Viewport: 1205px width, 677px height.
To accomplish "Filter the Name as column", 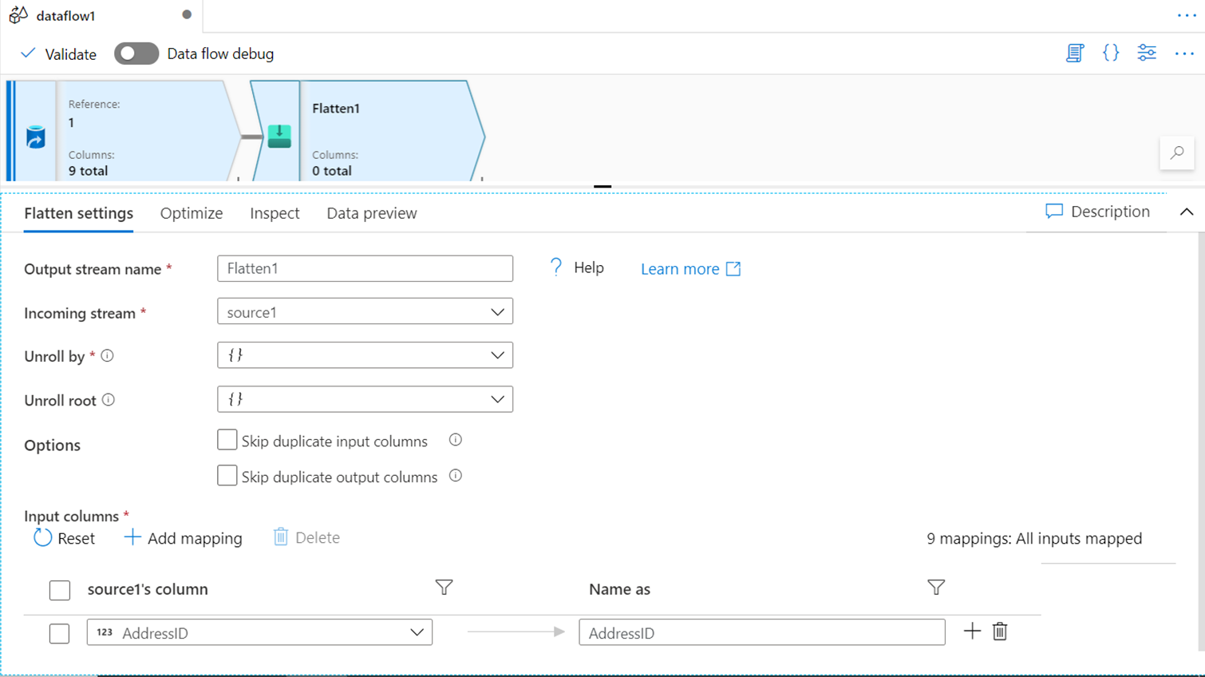I will 936,588.
